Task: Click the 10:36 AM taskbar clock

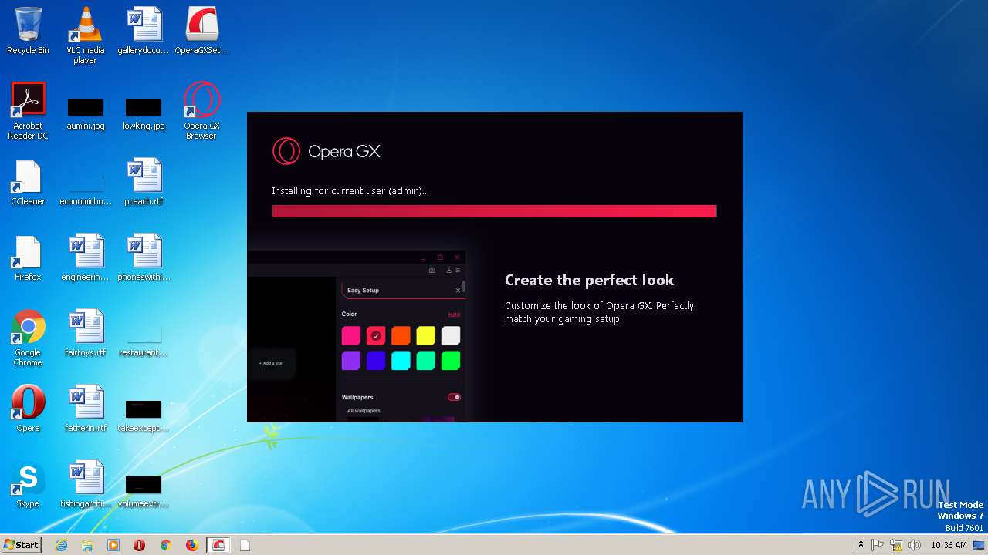Action: click(949, 545)
